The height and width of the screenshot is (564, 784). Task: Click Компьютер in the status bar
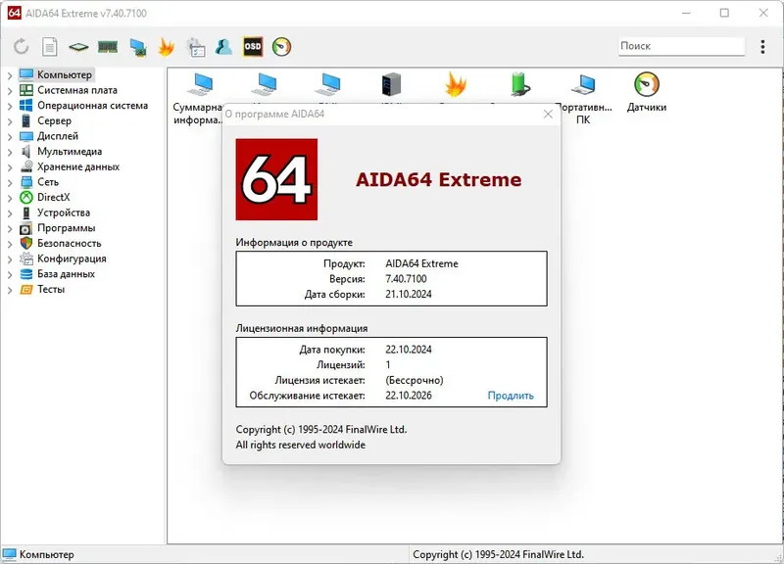click(39, 554)
